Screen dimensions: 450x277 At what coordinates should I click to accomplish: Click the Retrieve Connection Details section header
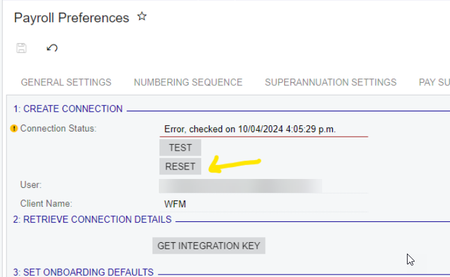92,219
